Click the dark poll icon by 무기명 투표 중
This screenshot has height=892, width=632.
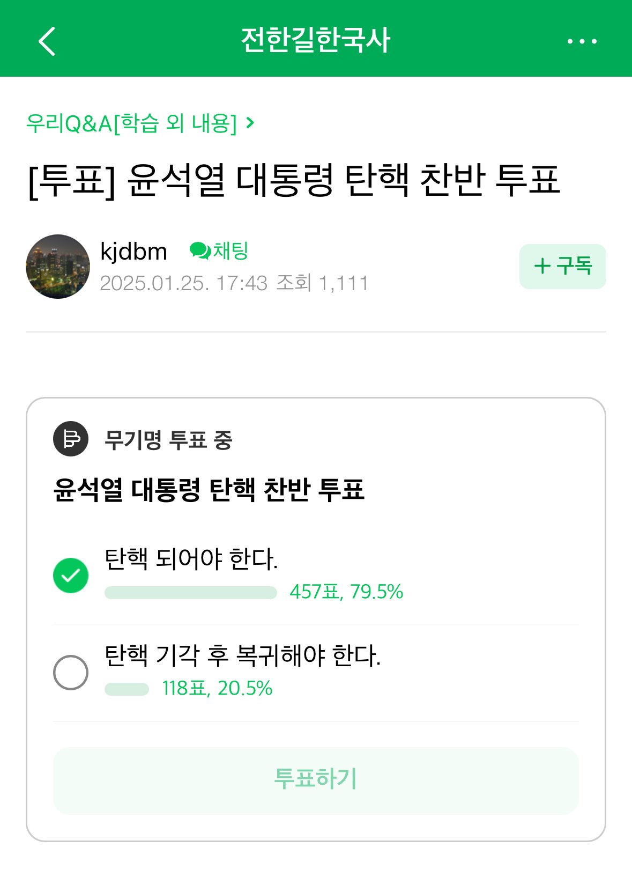pos(71,439)
